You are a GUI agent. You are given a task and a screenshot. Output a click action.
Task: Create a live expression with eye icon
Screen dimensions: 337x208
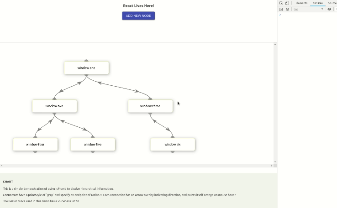point(329,9)
